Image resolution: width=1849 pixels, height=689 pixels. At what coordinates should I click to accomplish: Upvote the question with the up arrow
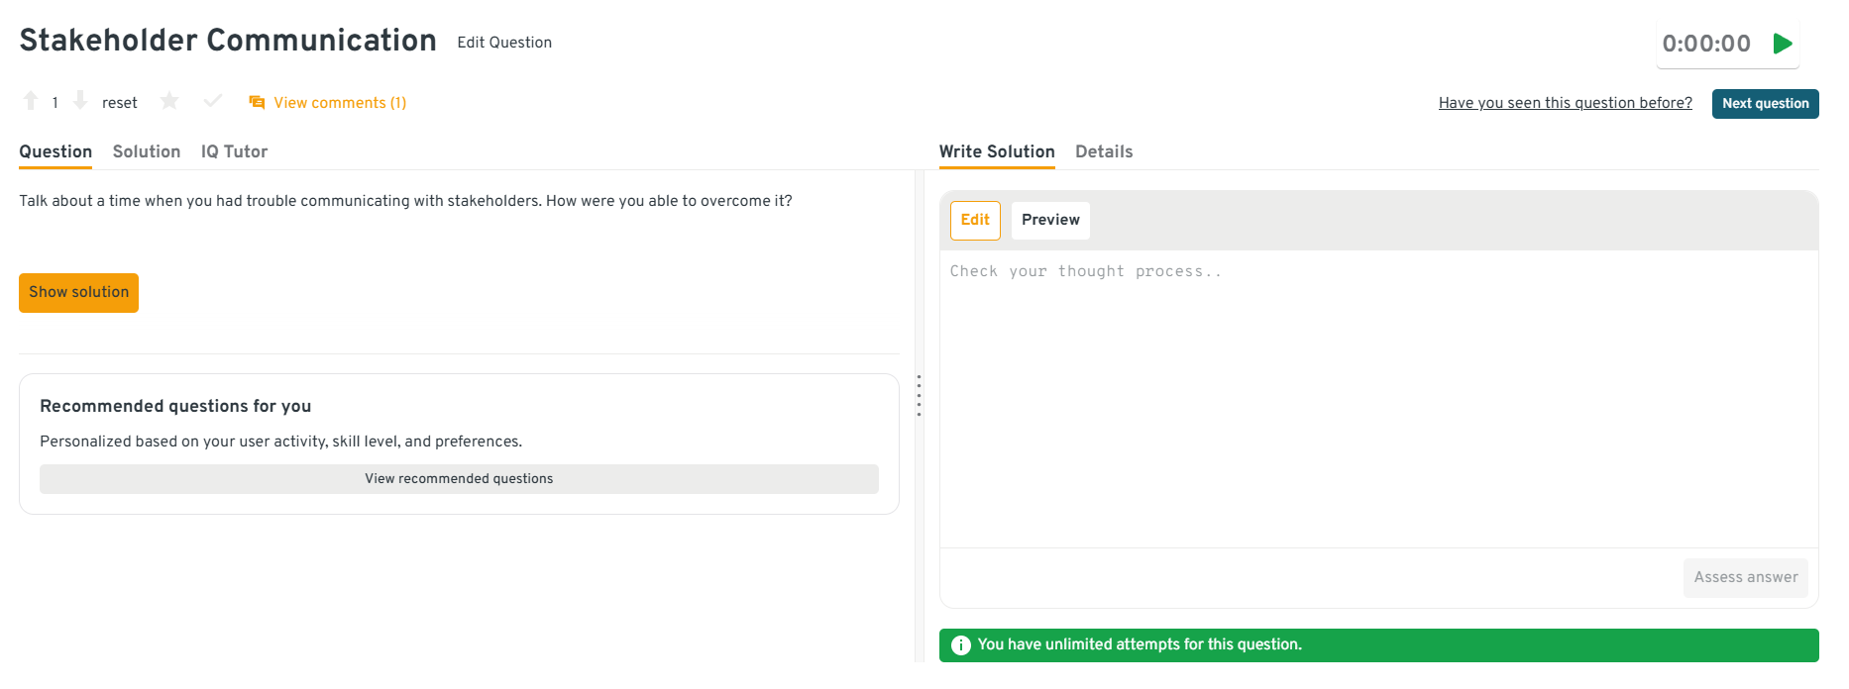[31, 101]
